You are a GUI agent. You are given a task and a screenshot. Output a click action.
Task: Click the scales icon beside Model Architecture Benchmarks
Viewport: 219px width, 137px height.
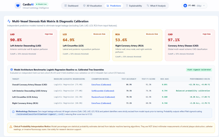pos(12,70)
